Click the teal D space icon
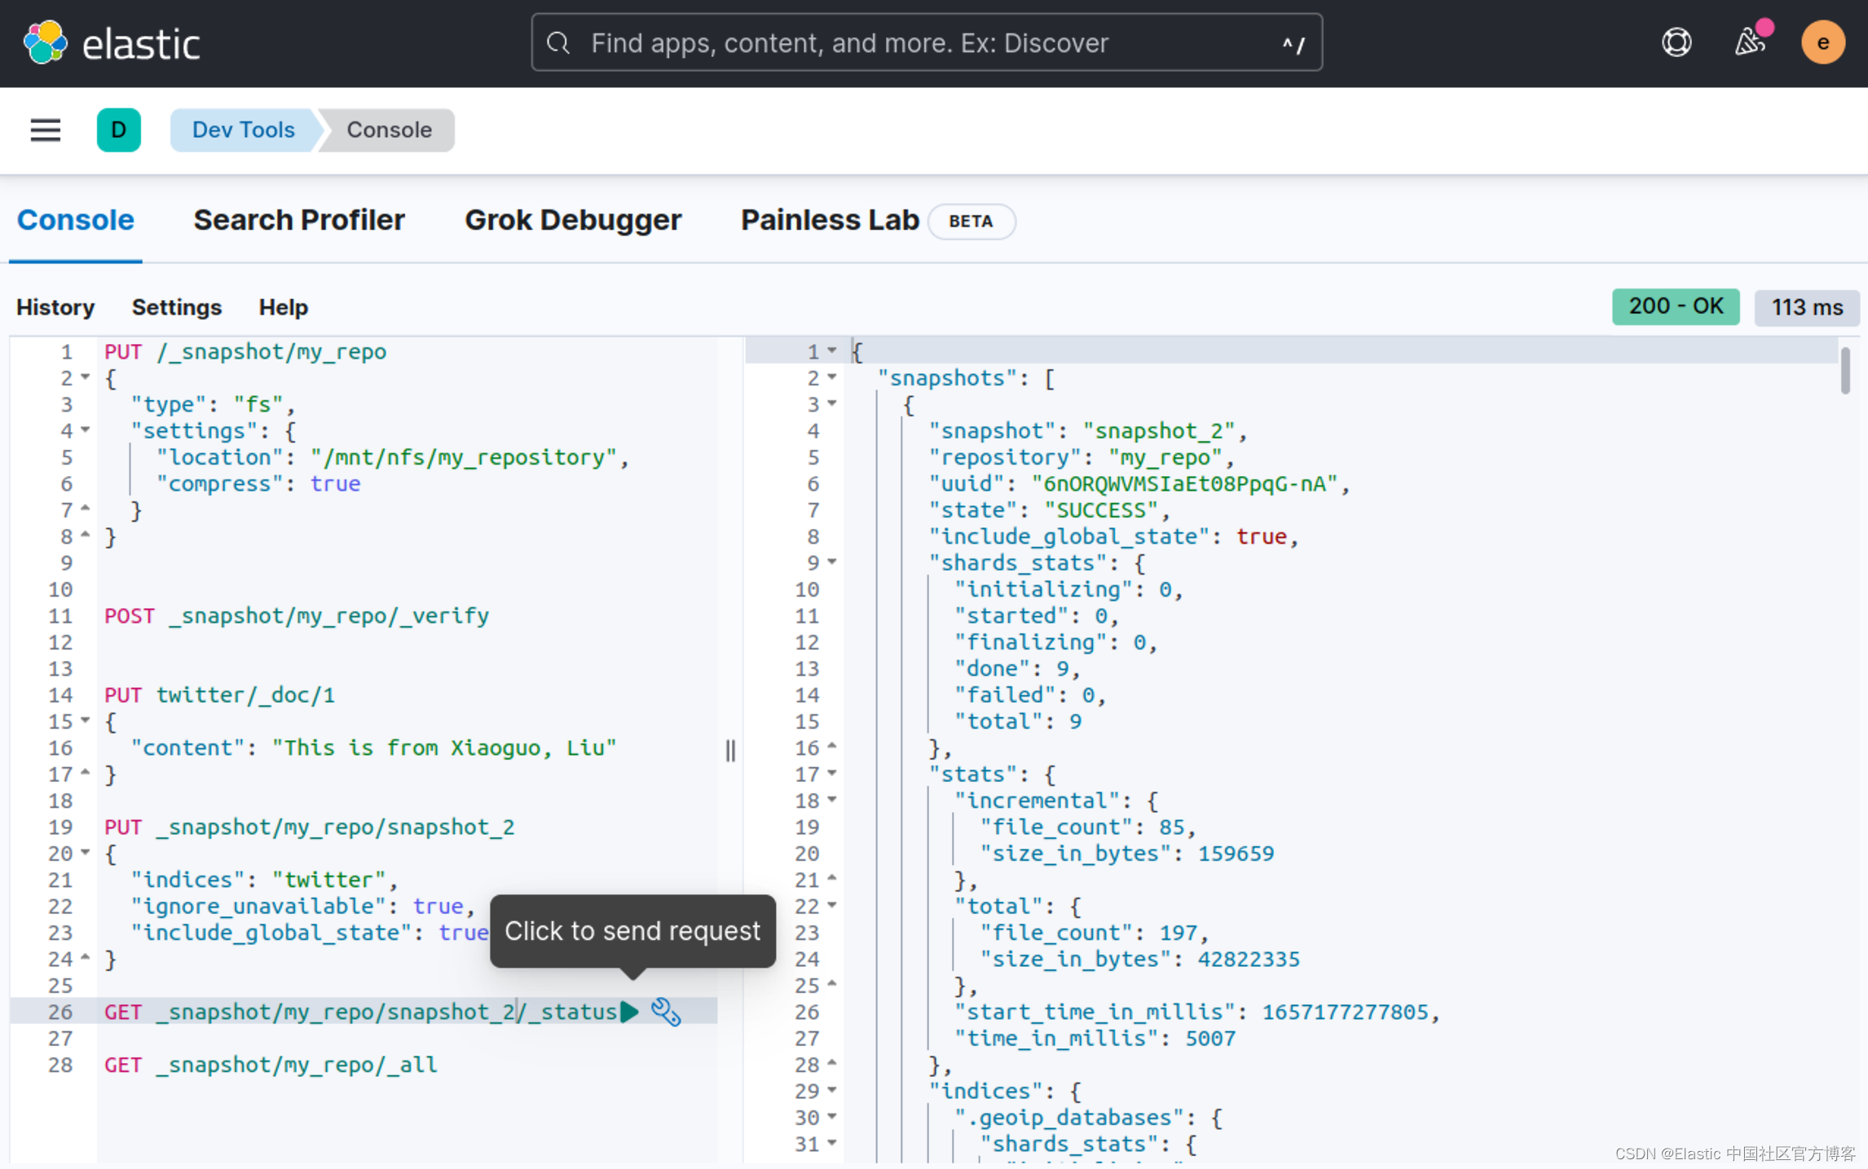The width and height of the screenshot is (1868, 1169). (x=119, y=130)
